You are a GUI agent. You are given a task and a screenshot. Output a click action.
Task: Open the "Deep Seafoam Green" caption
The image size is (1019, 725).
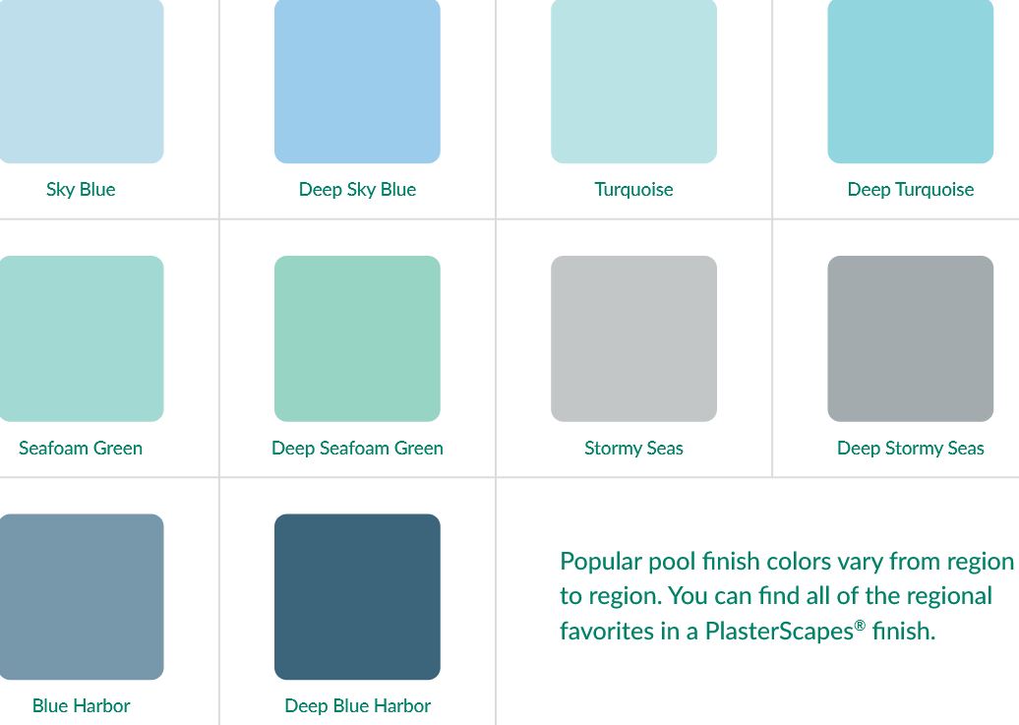pos(357,449)
